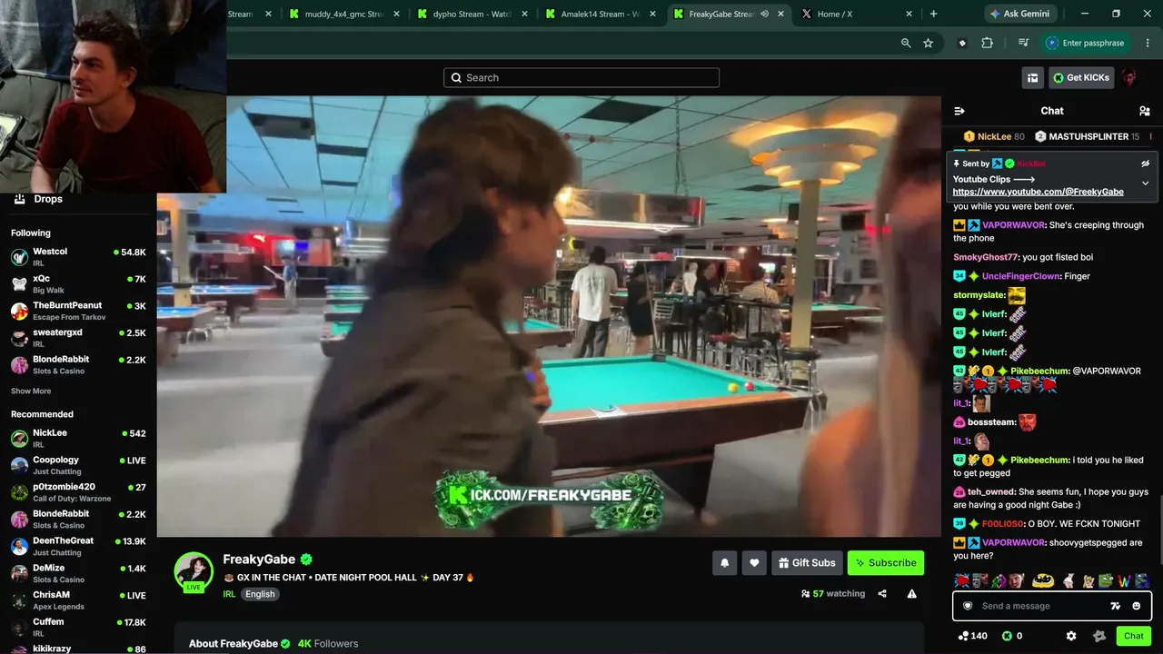Viewport: 1163px width, 654px height.
Task: Hide the pinned KickBot message
Action: [1145, 163]
